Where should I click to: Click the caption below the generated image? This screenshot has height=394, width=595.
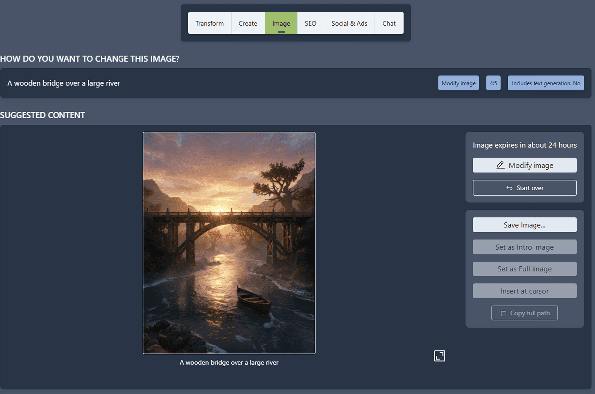[x=229, y=363]
